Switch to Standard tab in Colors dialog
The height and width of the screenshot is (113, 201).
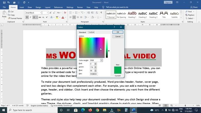[82, 32]
